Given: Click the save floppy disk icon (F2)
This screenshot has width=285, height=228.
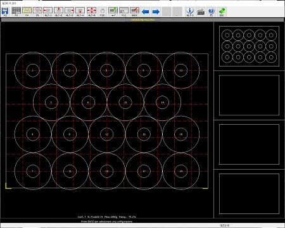Looking at the screenshot, I should (5, 11).
